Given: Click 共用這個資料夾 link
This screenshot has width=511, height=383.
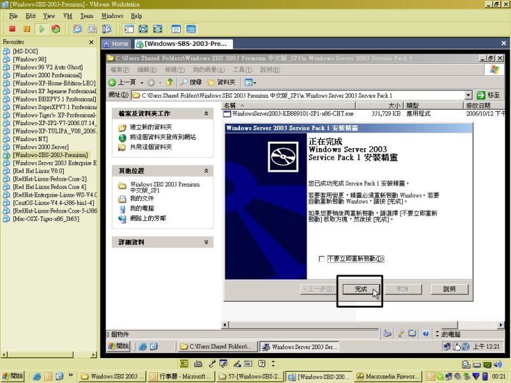Looking at the screenshot, I should pos(151,147).
